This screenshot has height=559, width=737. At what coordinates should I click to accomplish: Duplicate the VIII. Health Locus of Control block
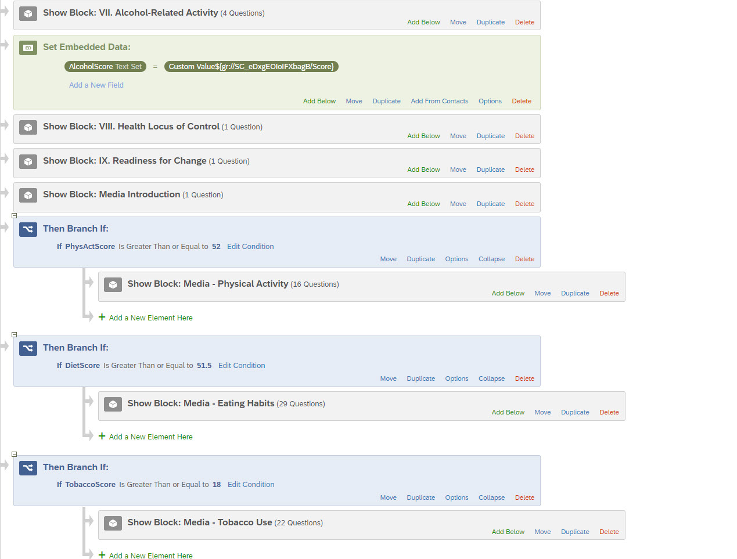[x=490, y=136]
